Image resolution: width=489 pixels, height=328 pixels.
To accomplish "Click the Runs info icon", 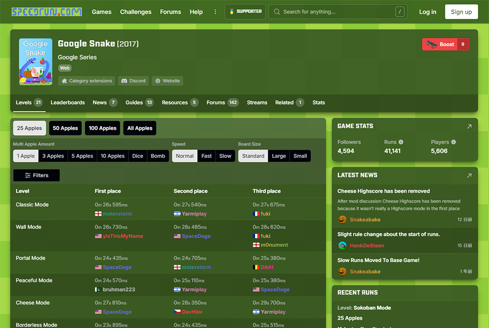I will tap(401, 142).
